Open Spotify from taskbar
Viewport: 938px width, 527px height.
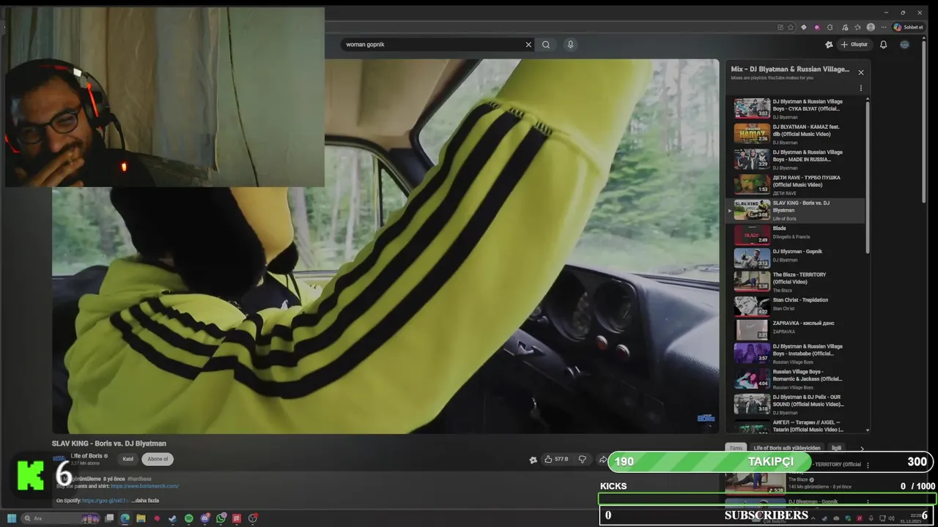189,518
